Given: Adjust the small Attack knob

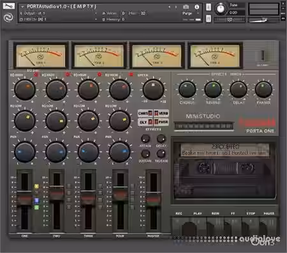Looking at the screenshot, I should pos(145,139).
